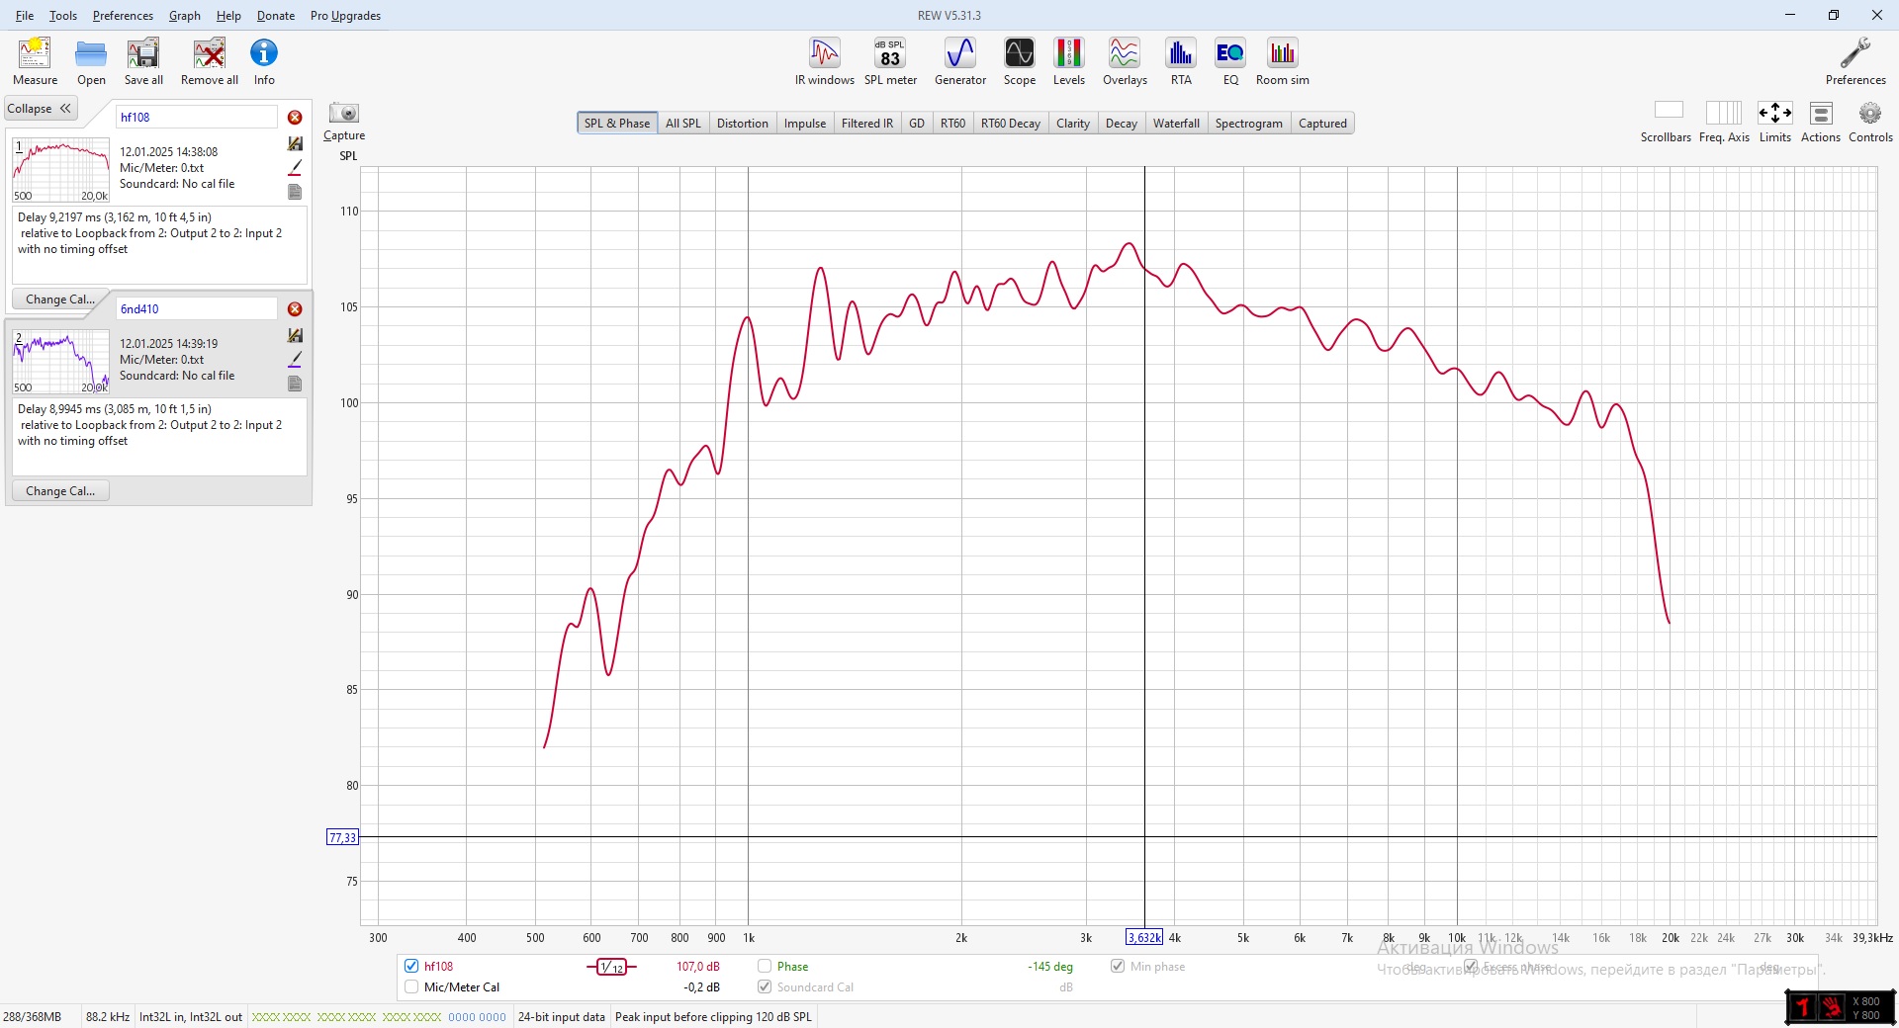The height and width of the screenshot is (1028, 1899).
Task: Open the Actions panel
Action: click(x=1821, y=122)
